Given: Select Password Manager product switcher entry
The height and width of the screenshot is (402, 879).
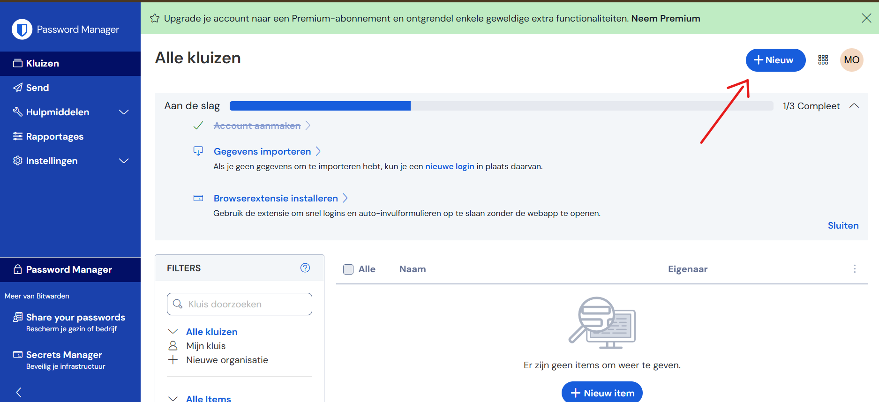Looking at the screenshot, I should pos(70,269).
